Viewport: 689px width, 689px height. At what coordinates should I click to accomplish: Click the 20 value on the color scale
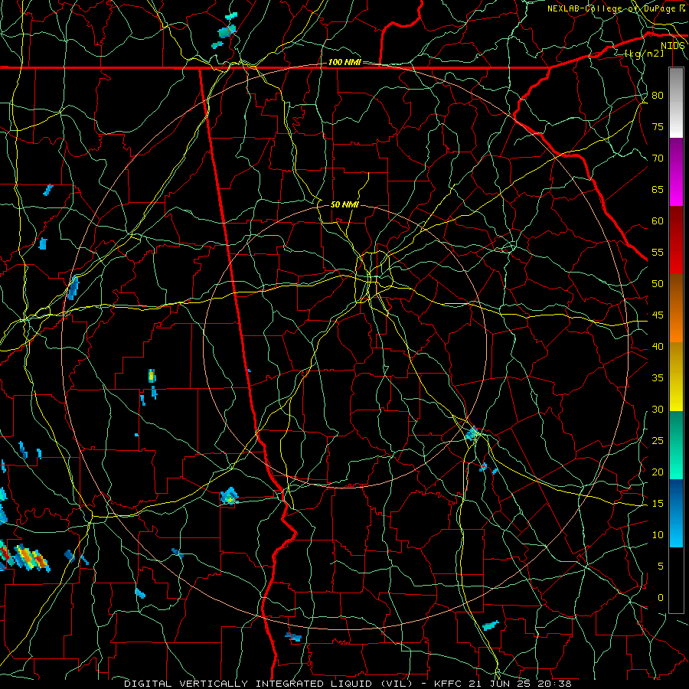click(658, 472)
